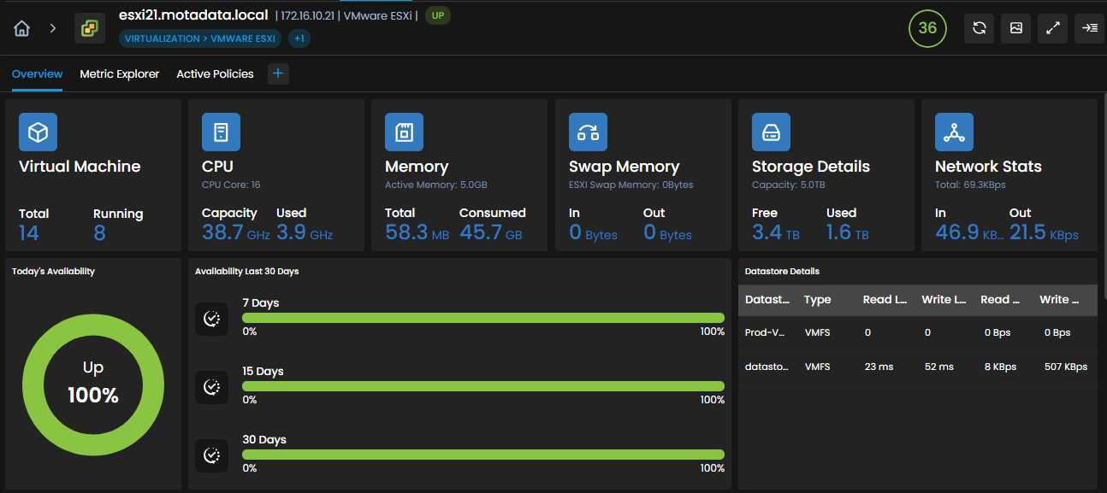This screenshot has height=493, width=1107.
Task: Select the Prod-V... datastore row name
Action: pyautogui.click(x=764, y=332)
